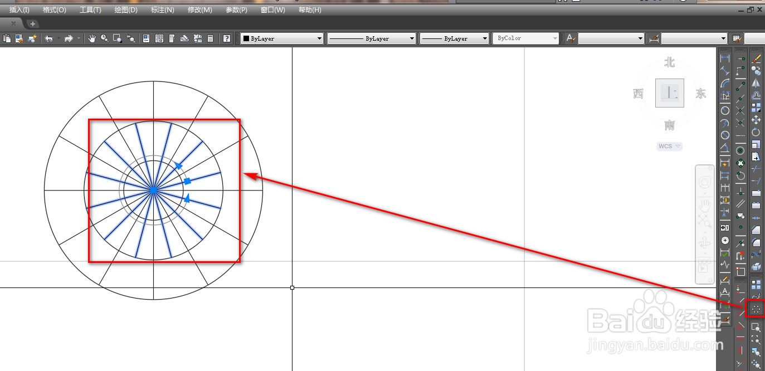
Task: Add a new drawing tab with plus
Action: coord(33,23)
